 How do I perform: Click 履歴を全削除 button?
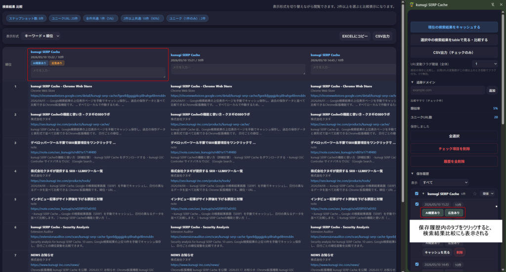[x=454, y=161]
